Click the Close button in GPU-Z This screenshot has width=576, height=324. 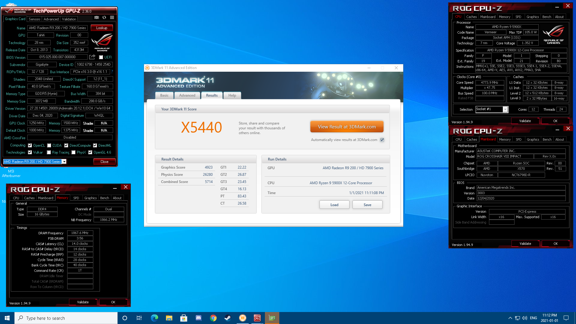(104, 162)
